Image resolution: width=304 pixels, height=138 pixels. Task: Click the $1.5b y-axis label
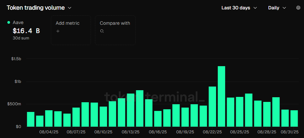click(15, 59)
